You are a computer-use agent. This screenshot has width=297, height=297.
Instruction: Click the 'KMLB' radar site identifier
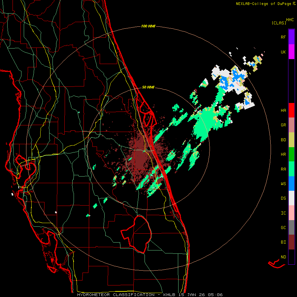click(169, 295)
